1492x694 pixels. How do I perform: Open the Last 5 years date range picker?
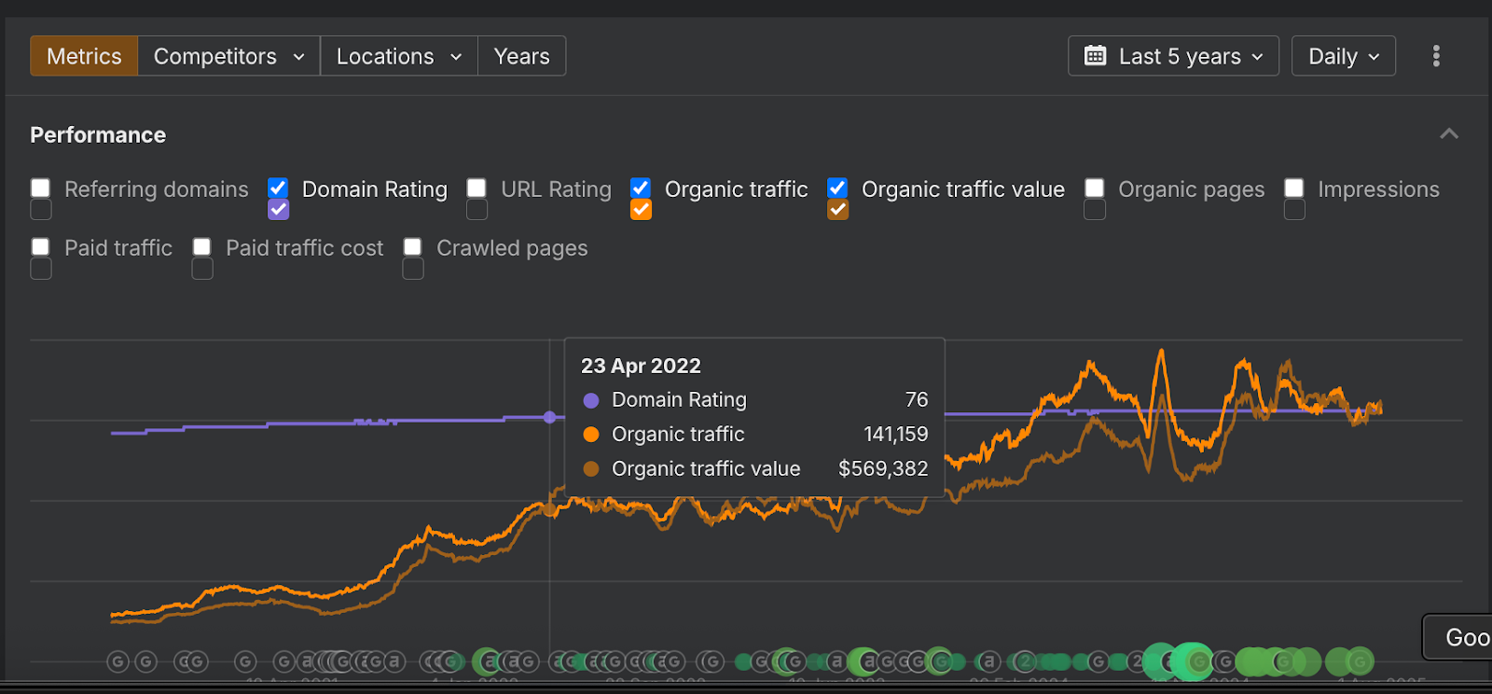click(x=1173, y=56)
